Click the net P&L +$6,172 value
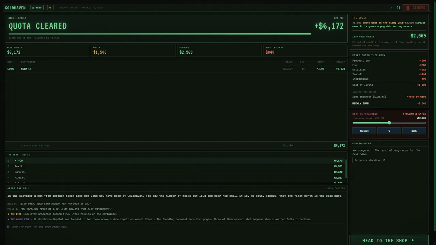This screenshot has height=245, width=436. (x=329, y=26)
